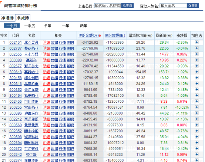Click latest price 153.71
205x162 pixels.
[x=164, y=72]
